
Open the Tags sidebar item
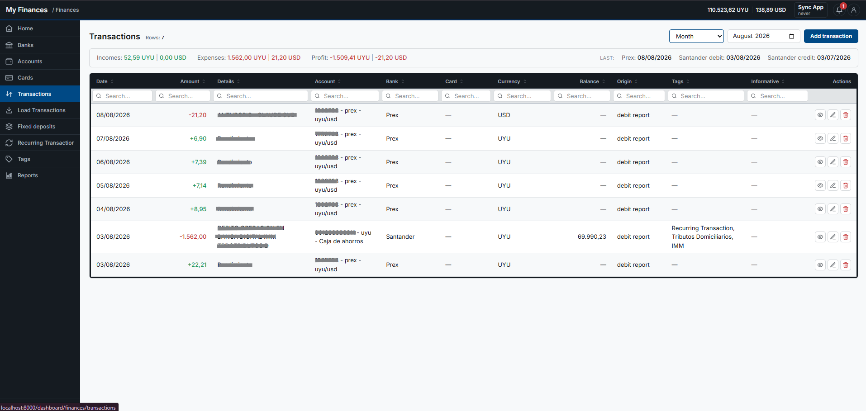tap(40, 159)
